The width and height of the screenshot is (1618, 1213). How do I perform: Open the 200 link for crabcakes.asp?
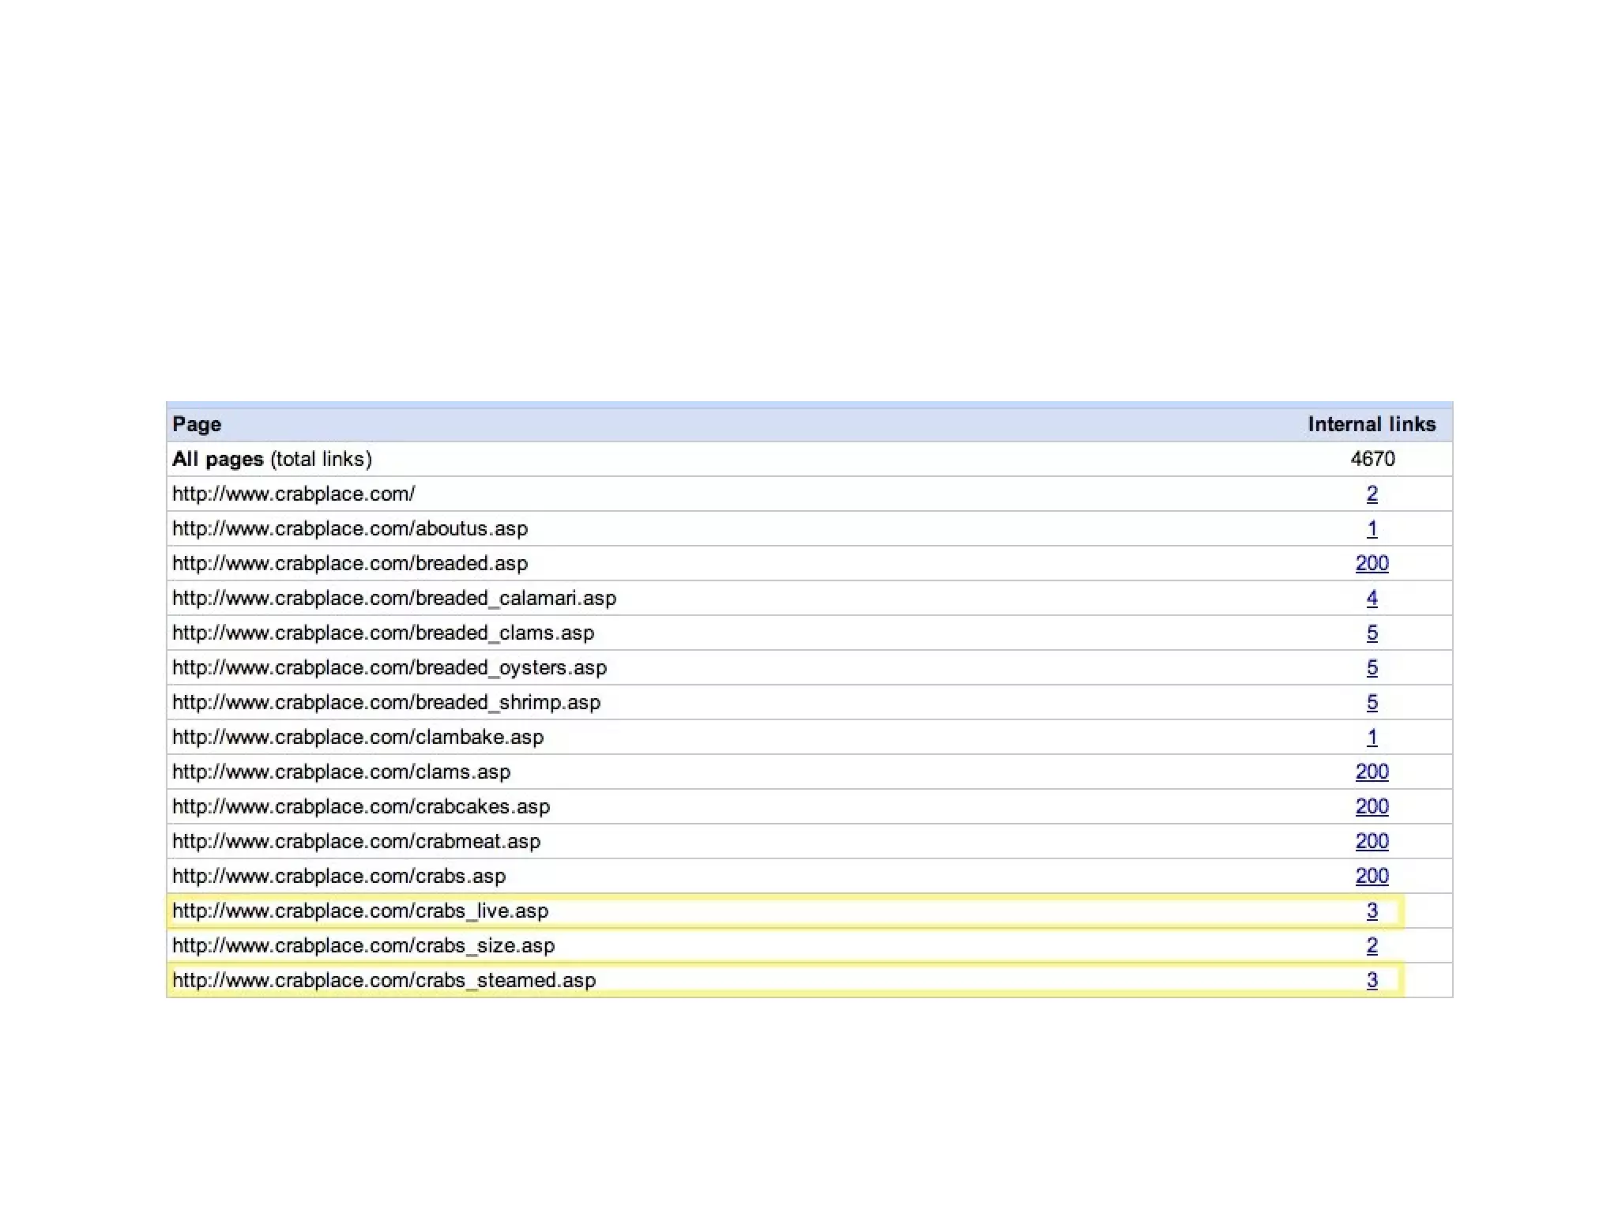[x=1372, y=807]
